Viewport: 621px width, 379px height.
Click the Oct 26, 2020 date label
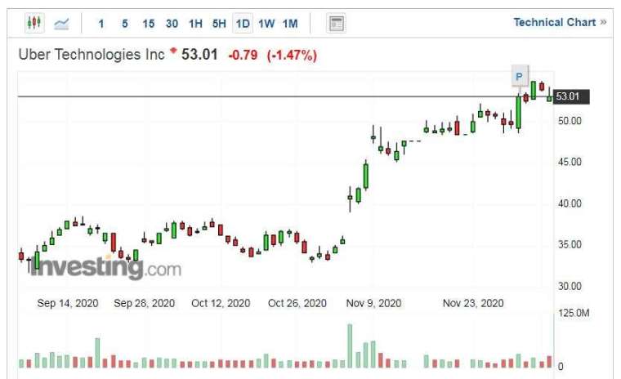coord(297,303)
